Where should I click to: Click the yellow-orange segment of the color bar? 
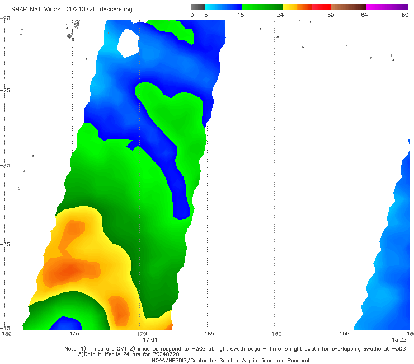click(x=297, y=7)
